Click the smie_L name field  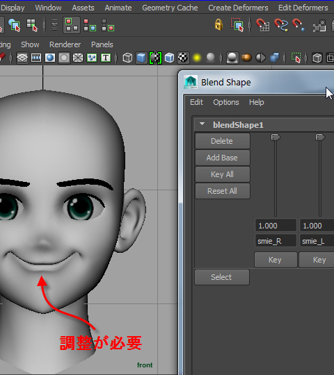click(317, 241)
